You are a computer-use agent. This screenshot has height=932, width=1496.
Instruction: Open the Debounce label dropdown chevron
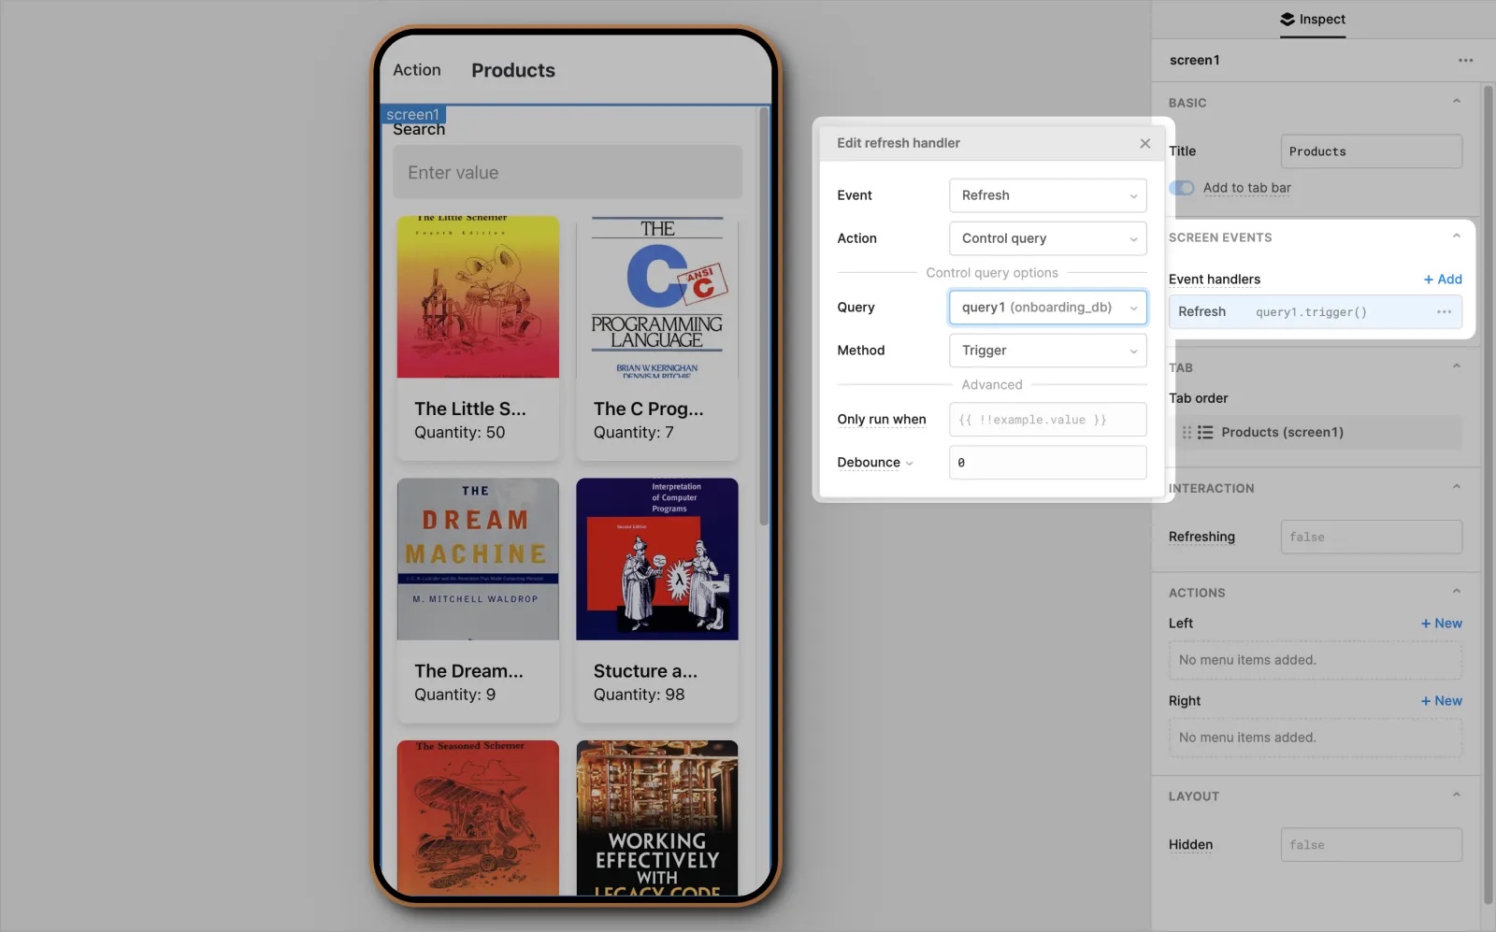(x=909, y=464)
